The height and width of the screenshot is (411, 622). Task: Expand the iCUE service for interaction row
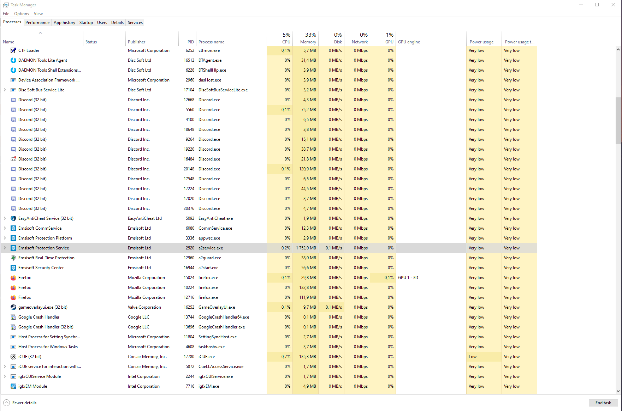[x=5, y=367]
